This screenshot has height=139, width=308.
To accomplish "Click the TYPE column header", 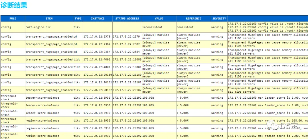I will coord(78,18).
